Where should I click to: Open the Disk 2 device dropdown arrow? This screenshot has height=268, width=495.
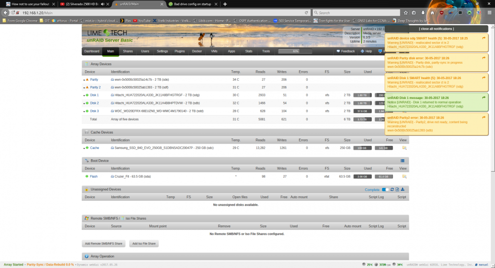84,103
